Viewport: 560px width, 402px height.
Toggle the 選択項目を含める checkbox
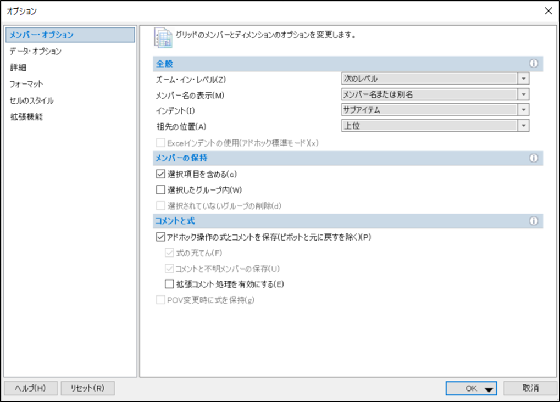coord(160,174)
